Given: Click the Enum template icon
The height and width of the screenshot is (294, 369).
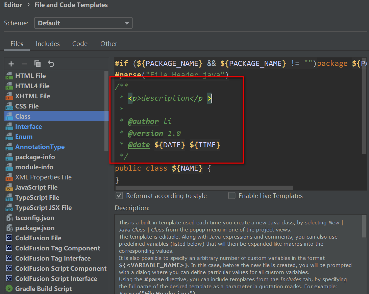Looking at the screenshot, I should click(9, 137).
